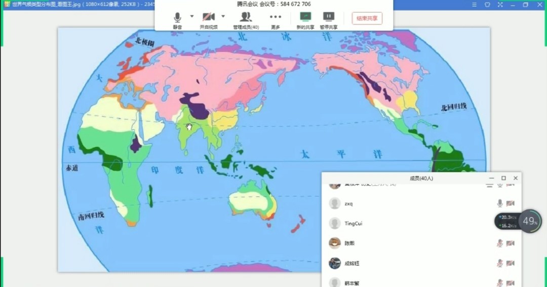
Task: Expand microphone options arrow beside 静音
Action: point(192,16)
